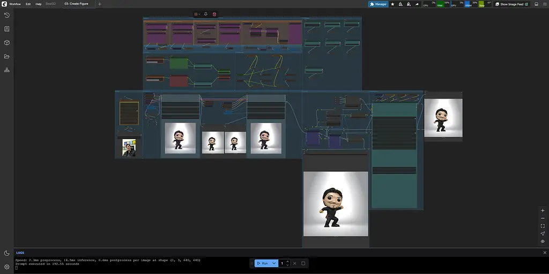Open the group color picker dropdown
This screenshot has width=549, height=274.
[197, 14]
